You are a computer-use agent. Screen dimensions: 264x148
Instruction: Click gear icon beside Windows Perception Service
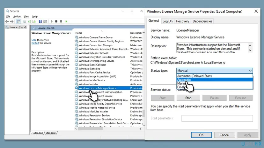(x=77, y=115)
